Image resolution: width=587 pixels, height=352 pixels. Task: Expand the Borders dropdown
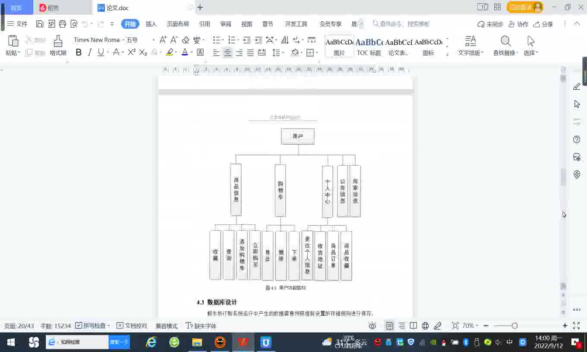(317, 53)
